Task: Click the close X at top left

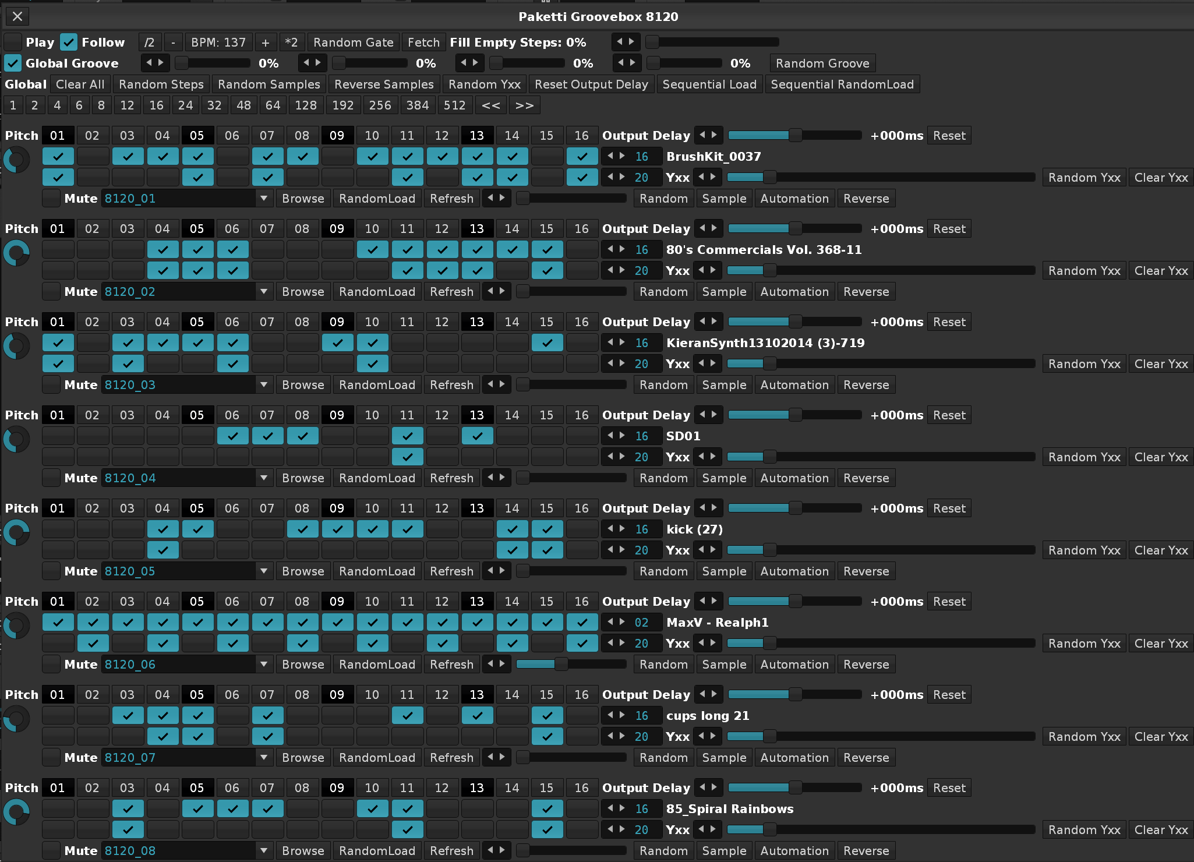Action: (17, 16)
